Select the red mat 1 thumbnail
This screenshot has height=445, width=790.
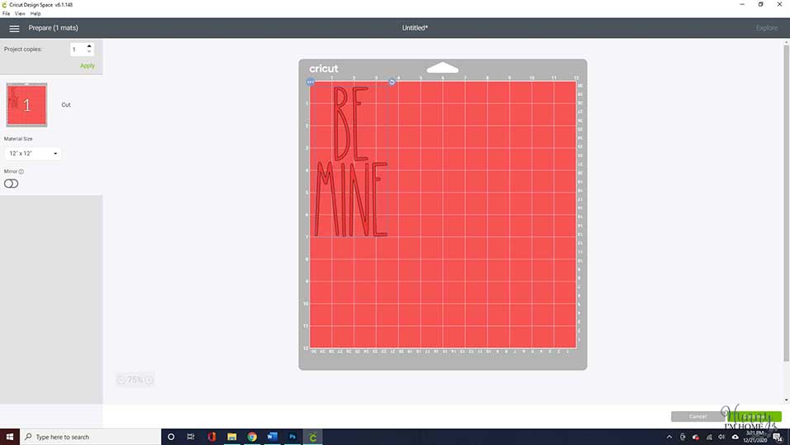(x=26, y=104)
